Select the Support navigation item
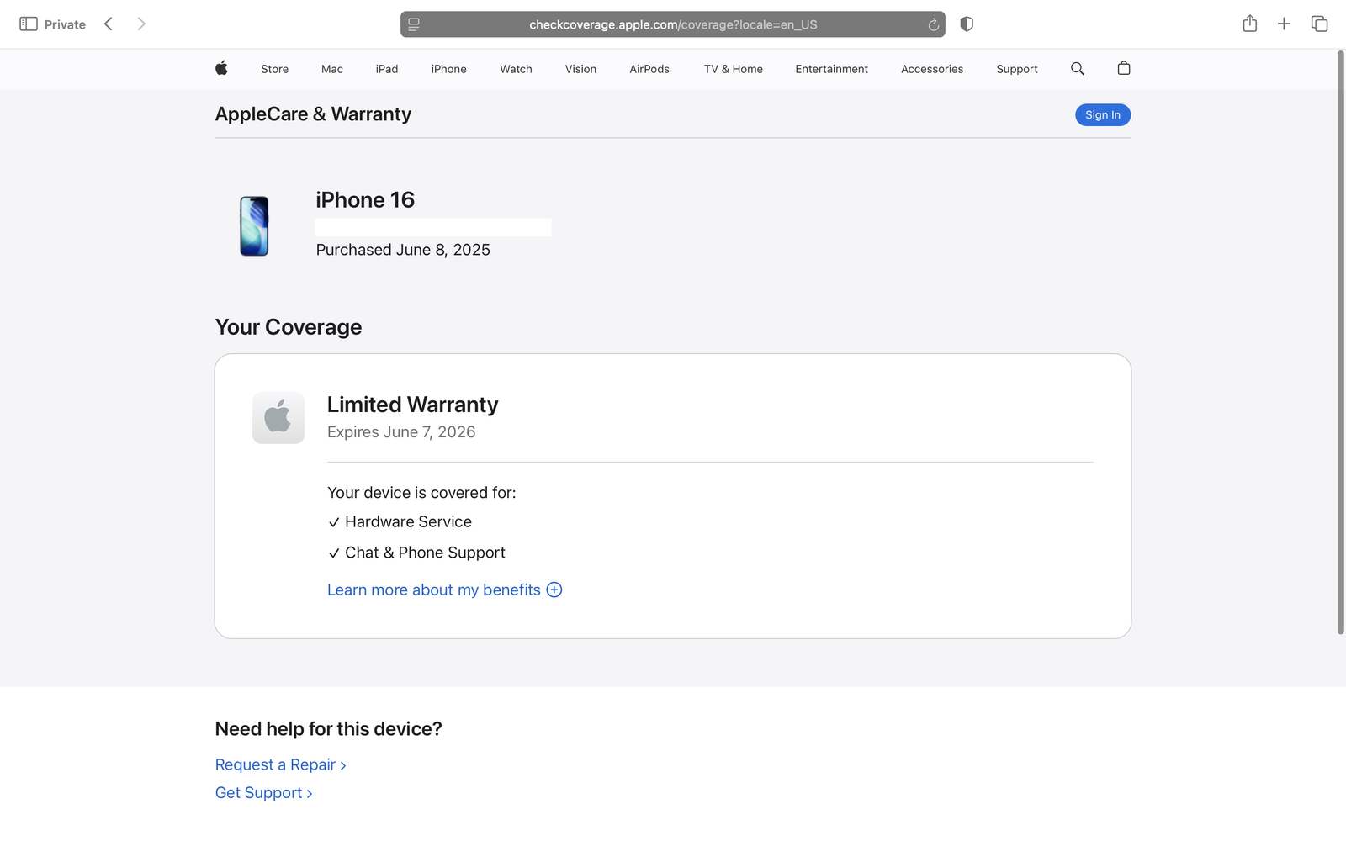Image resolution: width=1346 pixels, height=841 pixels. pos(1016,69)
